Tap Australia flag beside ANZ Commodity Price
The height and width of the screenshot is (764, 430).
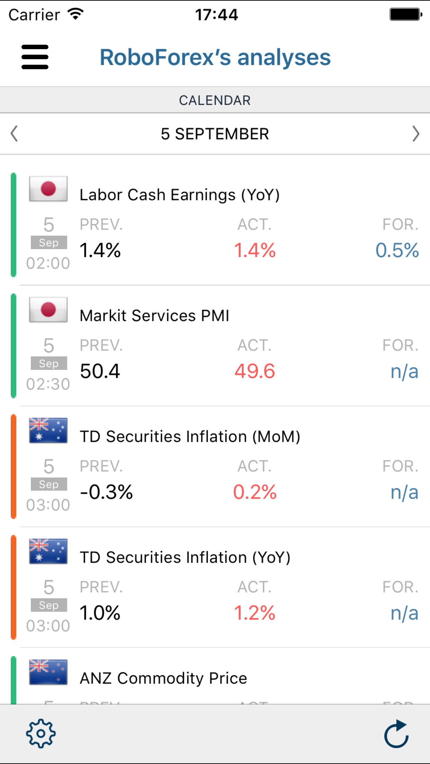(48, 672)
